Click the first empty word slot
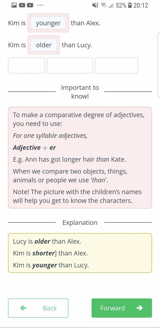The width and height of the screenshot is (160, 328). (x=27, y=65)
